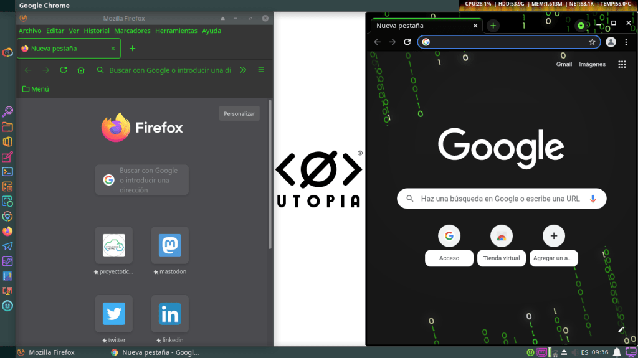This screenshot has height=358, width=638.
Task: Reload the Chrome page
Action: (407, 42)
